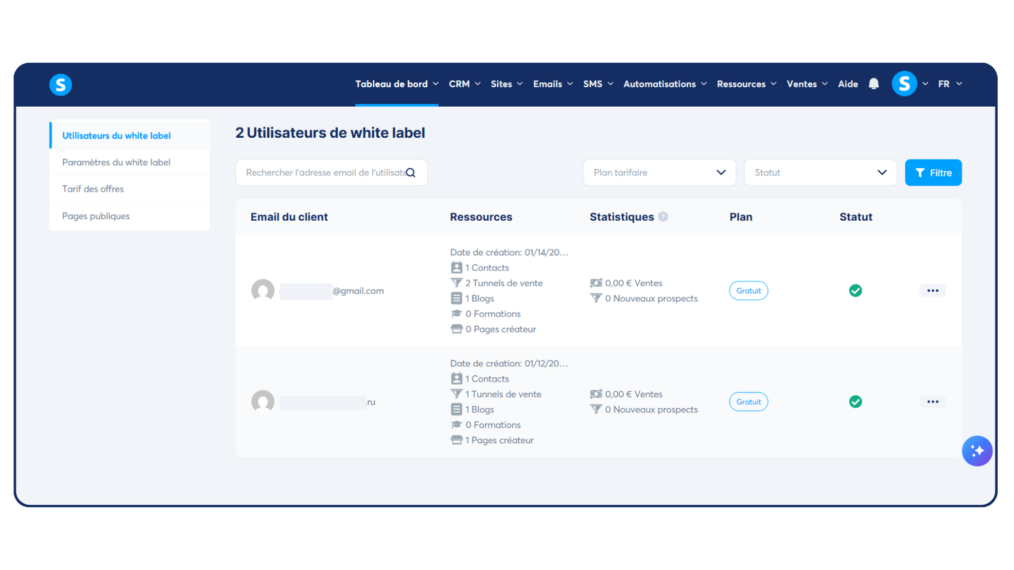Click the 2 Utilisateurs de white label heading
The image size is (1014, 570).
pyautogui.click(x=331, y=133)
